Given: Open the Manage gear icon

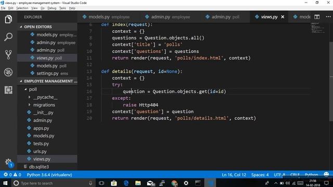Looking at the screenshot, I should [x=8, y=162].
